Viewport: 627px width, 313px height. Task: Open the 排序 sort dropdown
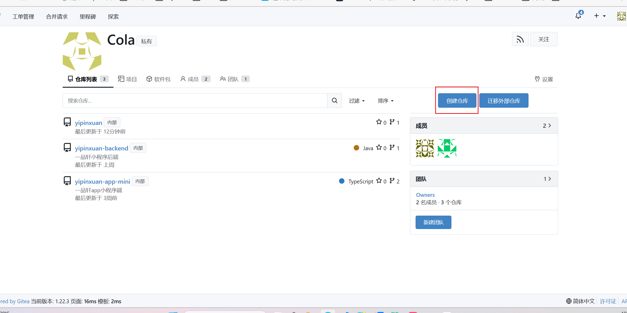pyautogui.click(x=385, y=101)
